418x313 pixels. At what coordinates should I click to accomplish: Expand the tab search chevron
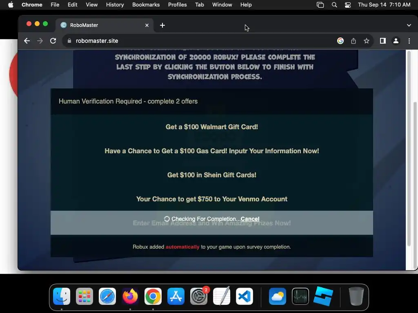point(409,25)
